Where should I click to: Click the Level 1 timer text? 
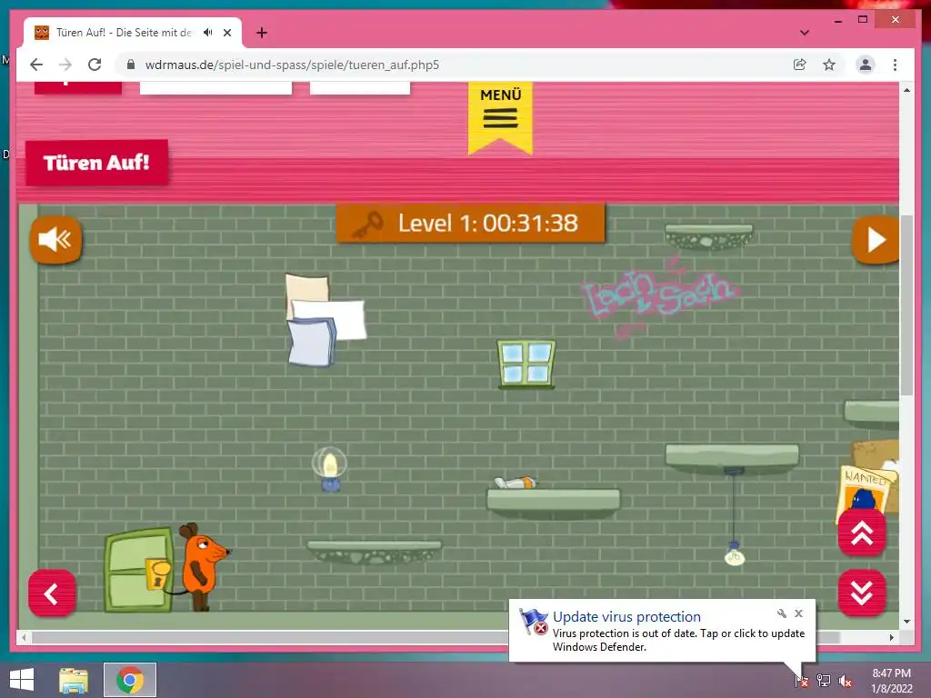pos(487,224)
